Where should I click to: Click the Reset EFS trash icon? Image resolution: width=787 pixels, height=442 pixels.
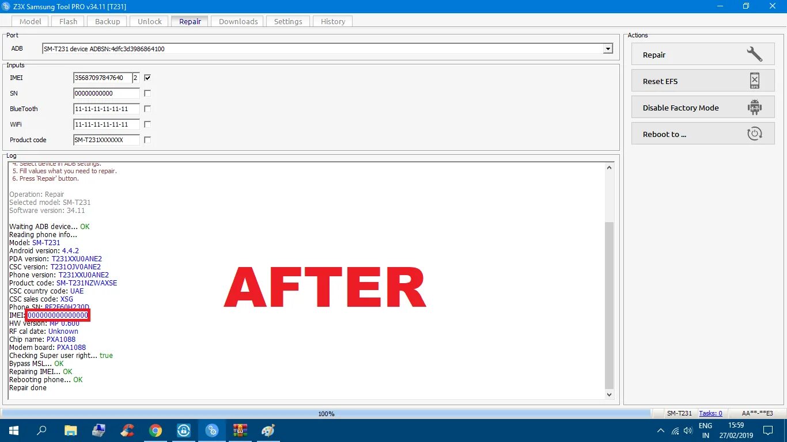[x=754, y=81]
